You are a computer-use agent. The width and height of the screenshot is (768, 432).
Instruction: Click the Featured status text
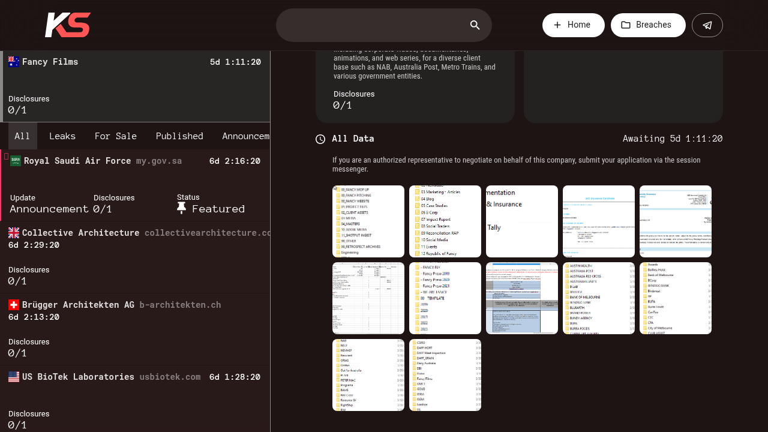(x=218, y=209)
